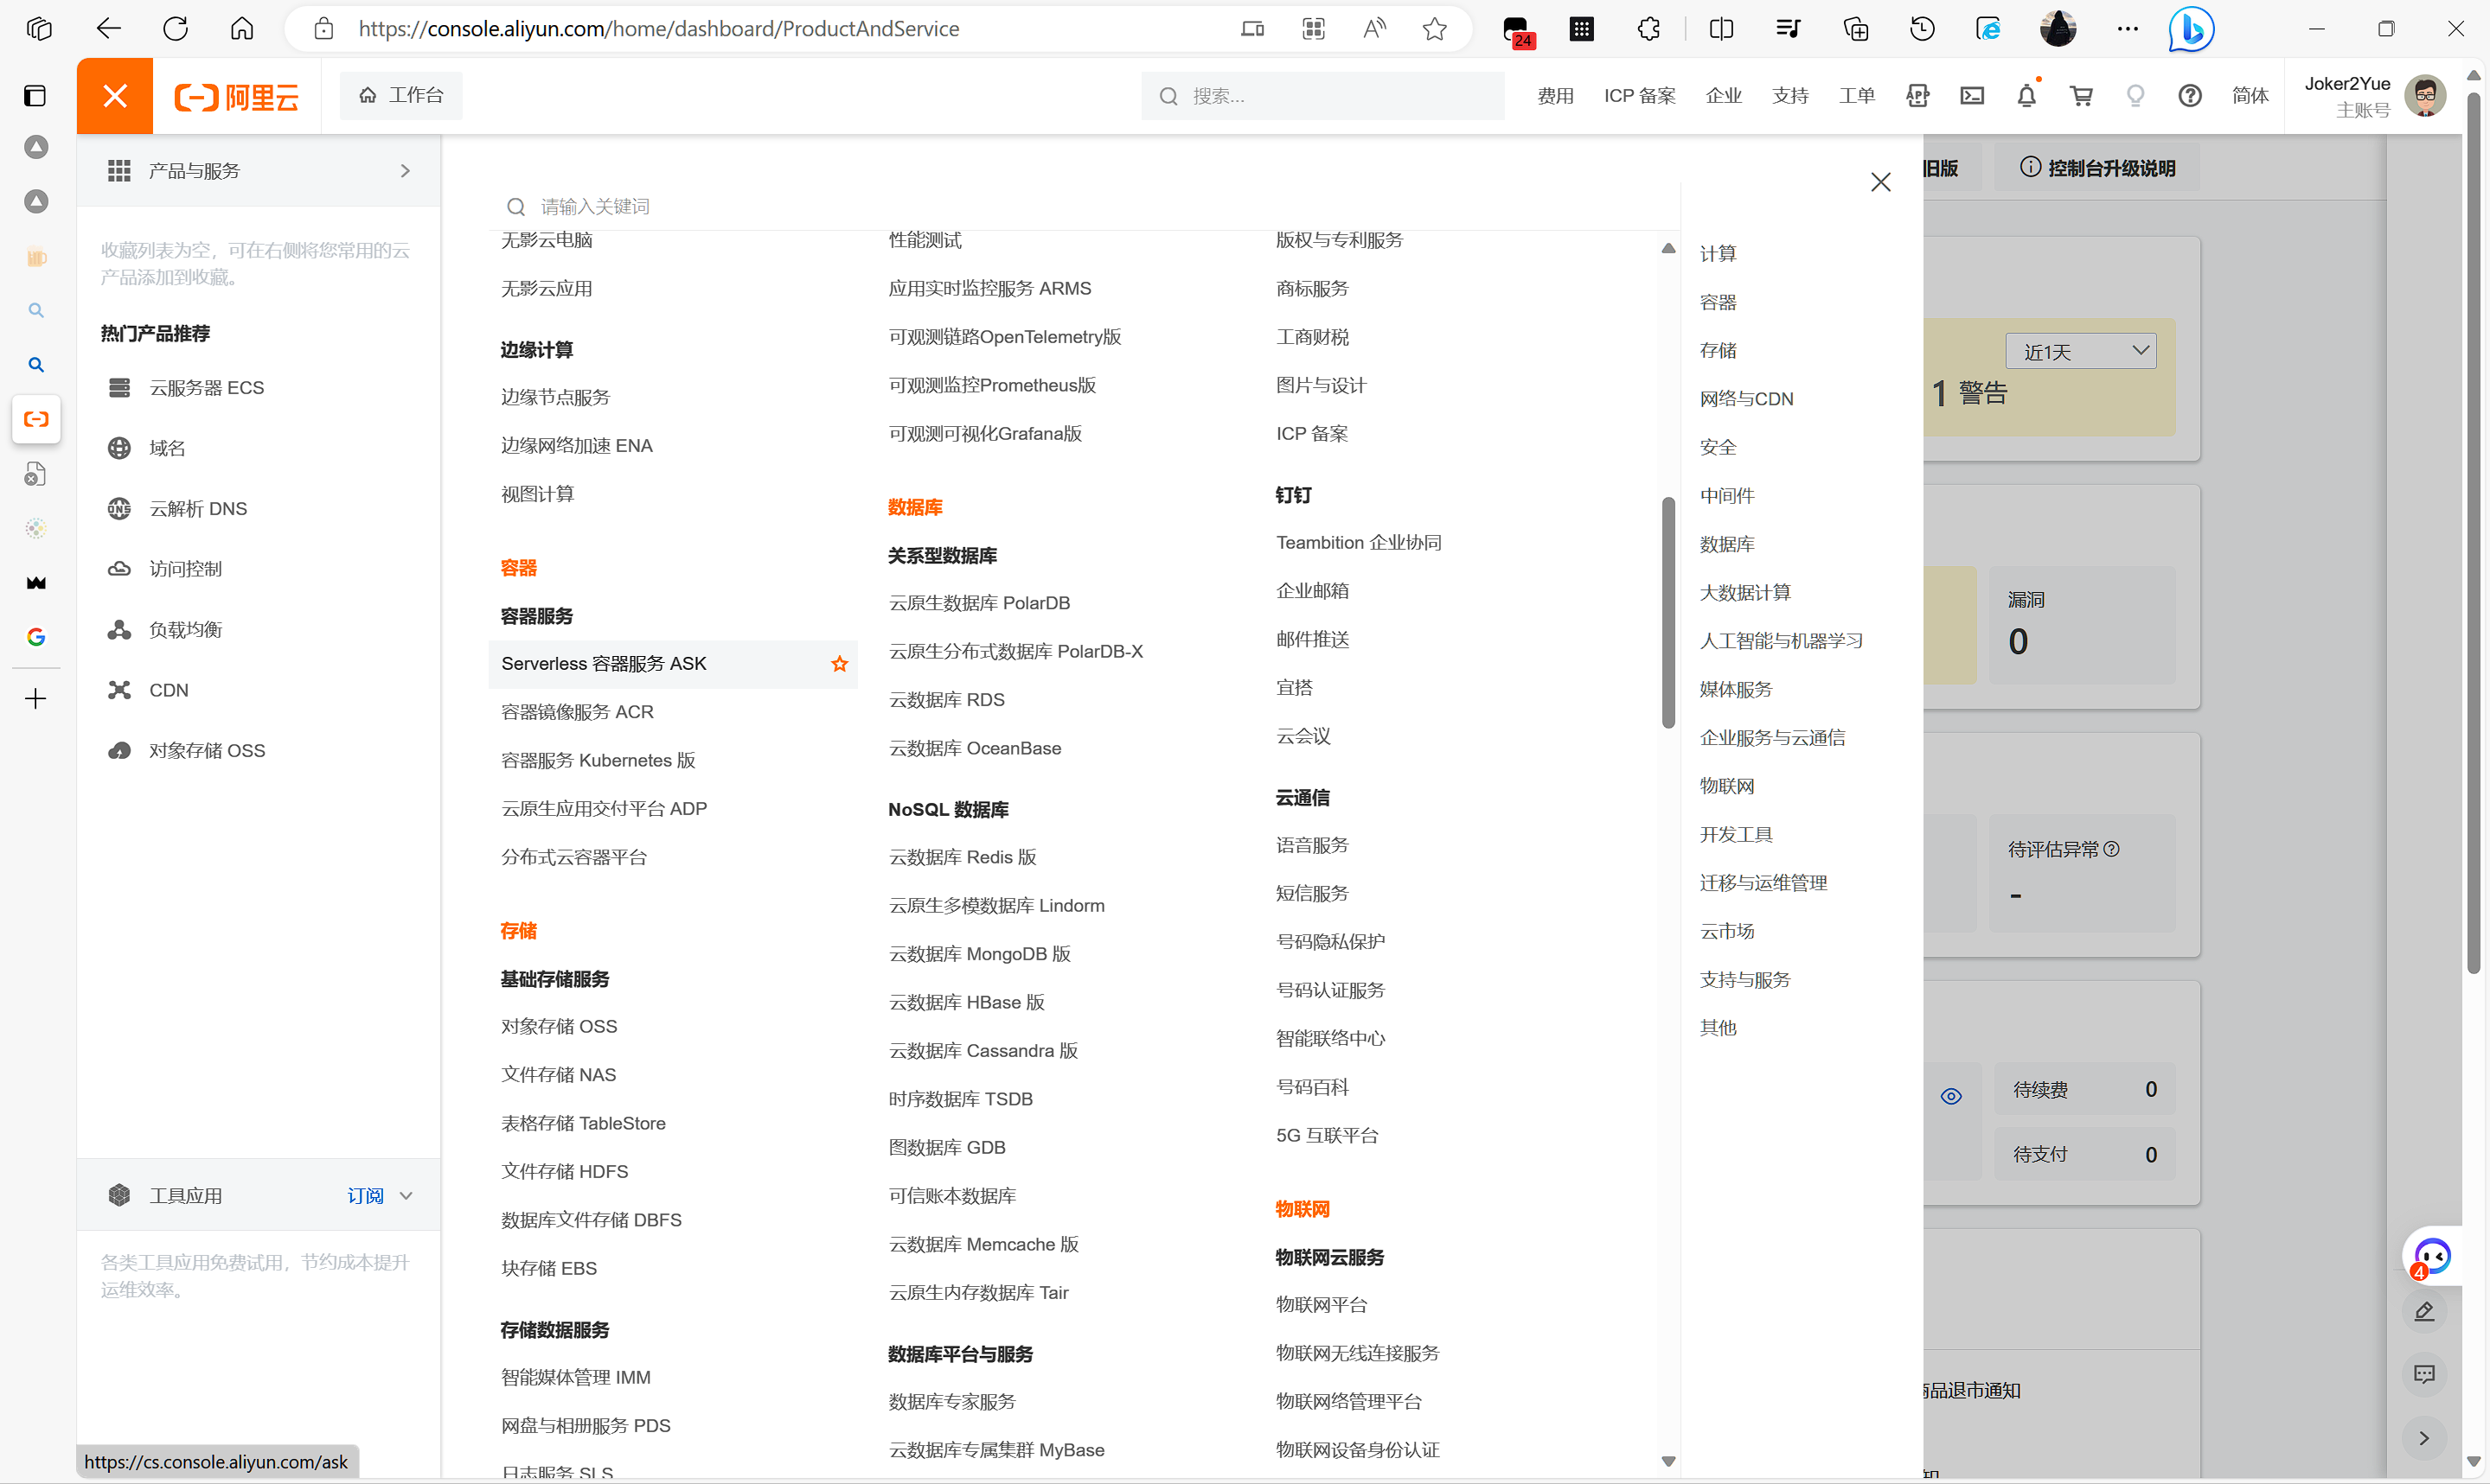Screen dimensions: 2490x1484
Task: Open the Bing Copilot sidebar icon
Action: pos(2190,29)
